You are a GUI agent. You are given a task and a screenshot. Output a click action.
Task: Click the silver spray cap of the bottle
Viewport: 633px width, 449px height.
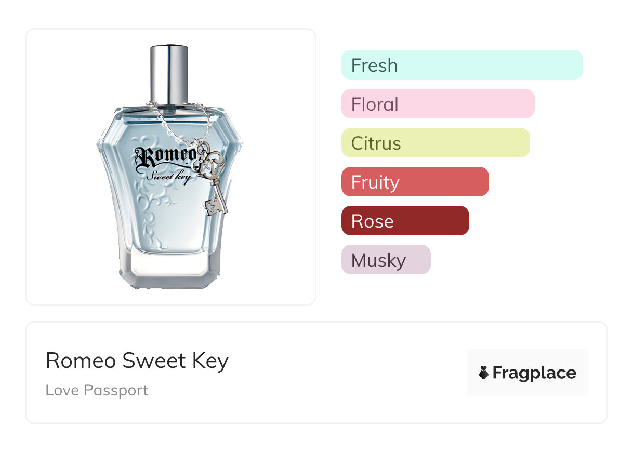click(x=169, y=74)
